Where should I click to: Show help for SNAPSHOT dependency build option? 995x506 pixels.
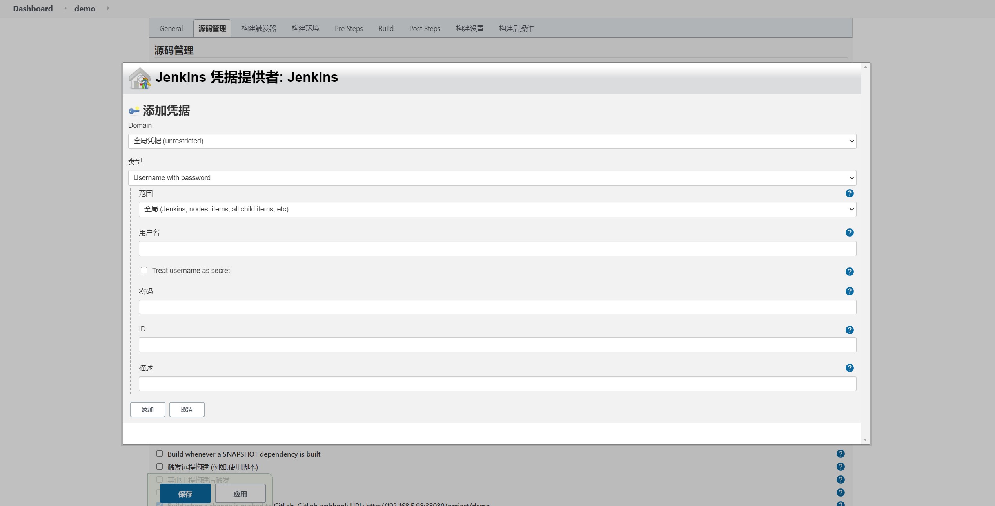[841, 454]
